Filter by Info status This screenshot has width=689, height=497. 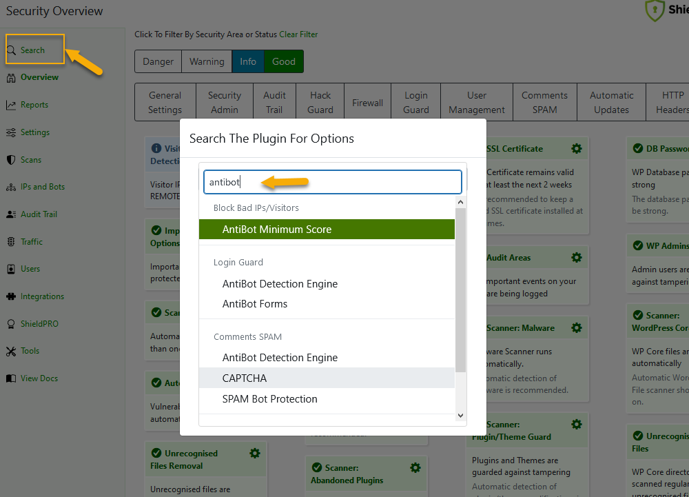click(248, 61)
